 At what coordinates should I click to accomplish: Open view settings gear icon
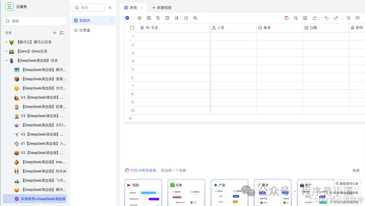(x=140, y=18)
